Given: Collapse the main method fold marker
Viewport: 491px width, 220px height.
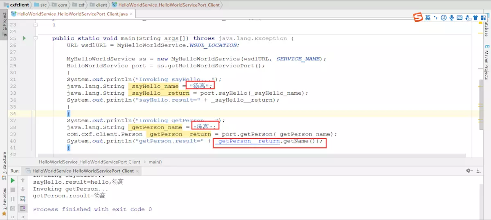Looking at the screenshot, I should 36,38.
